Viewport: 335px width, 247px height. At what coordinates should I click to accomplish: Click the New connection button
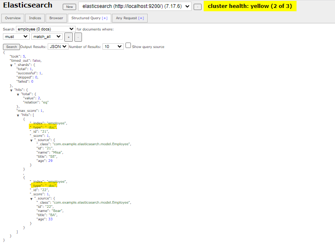pos(69,7)
